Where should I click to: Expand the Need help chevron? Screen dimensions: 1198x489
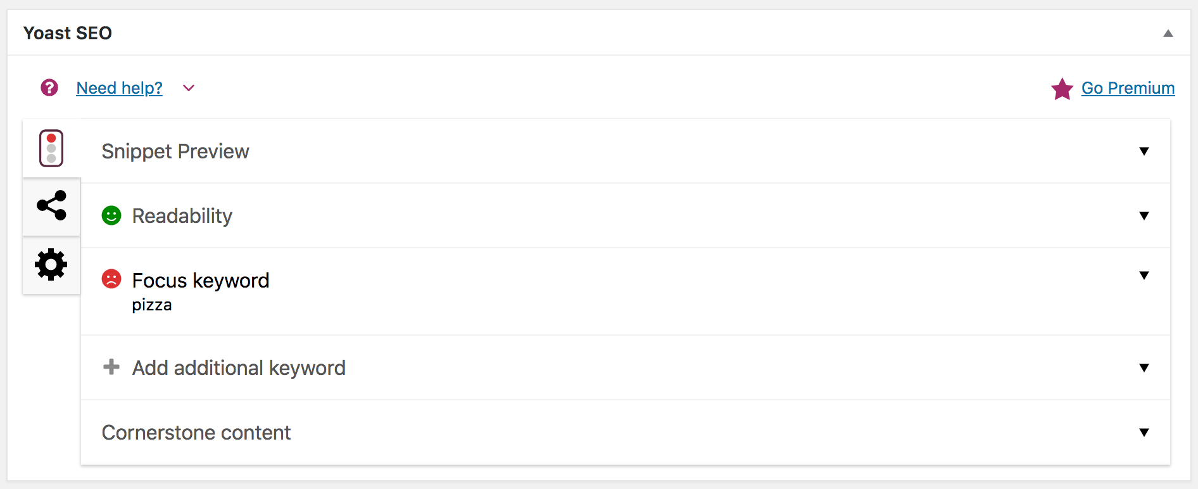189,88
